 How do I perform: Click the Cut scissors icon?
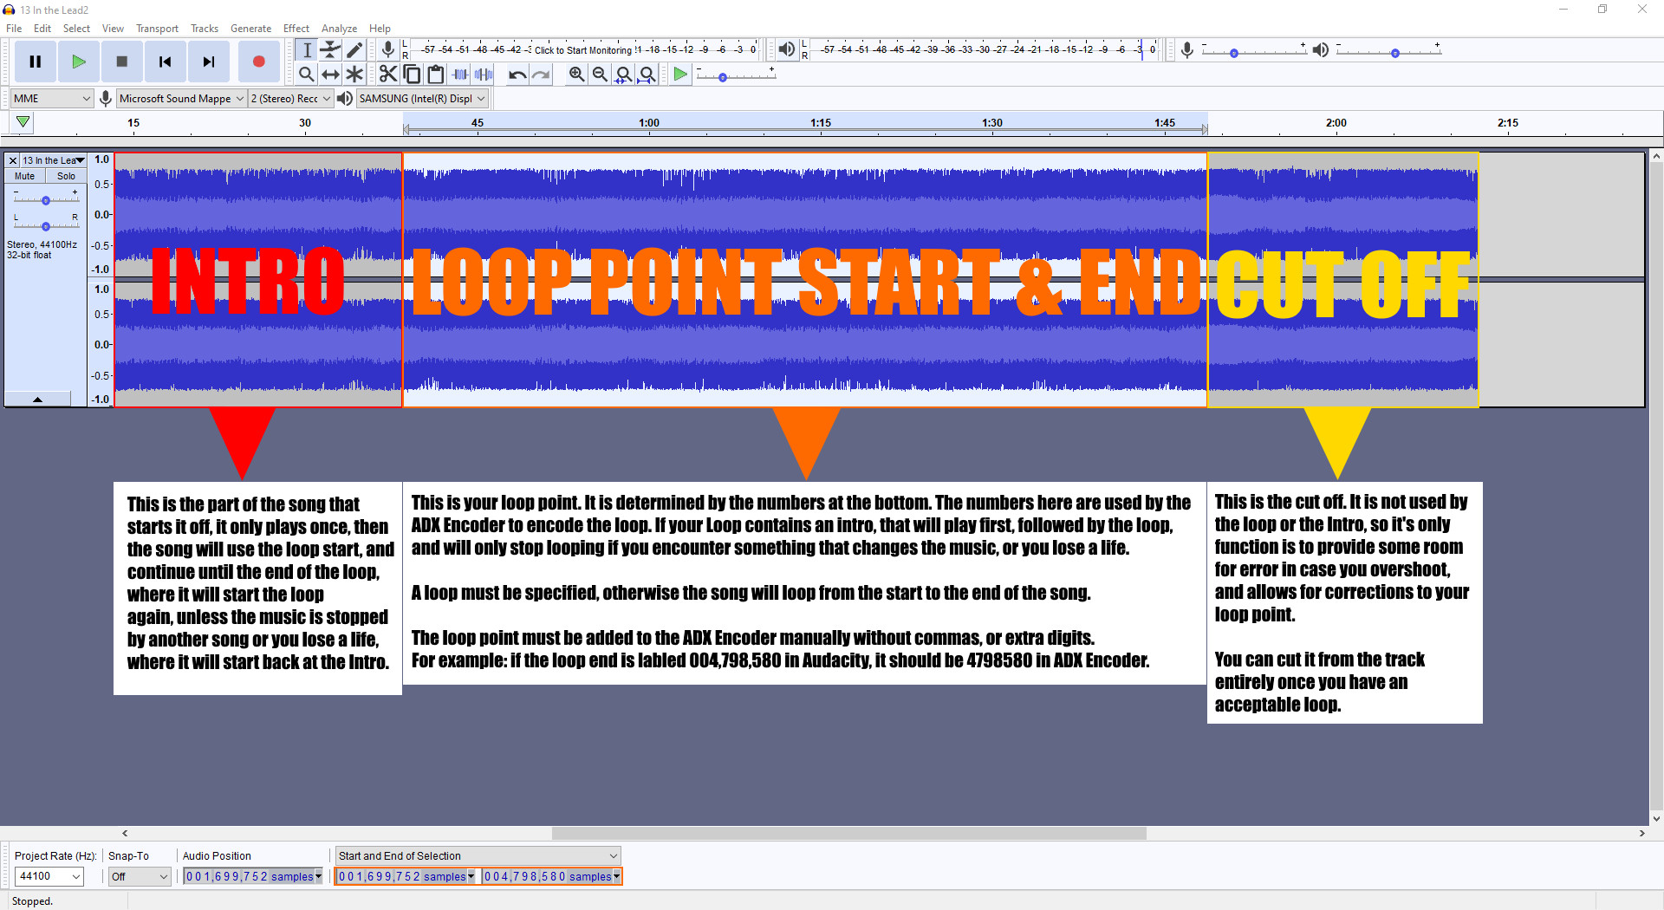tap(388, 75)
